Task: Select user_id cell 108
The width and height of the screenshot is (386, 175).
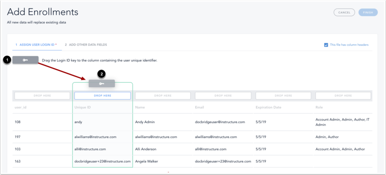Action: point(18,122)
